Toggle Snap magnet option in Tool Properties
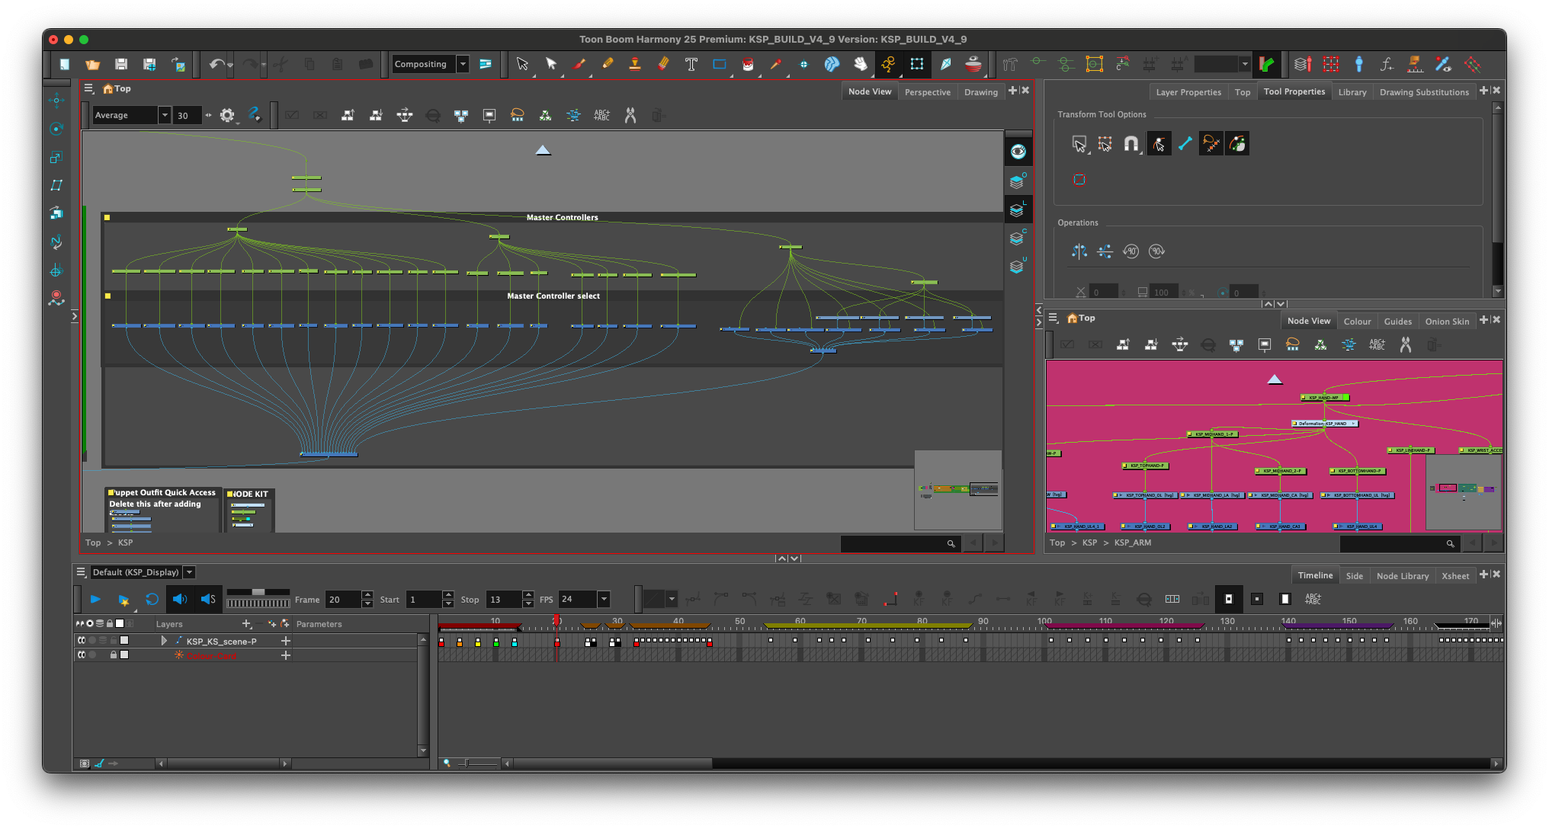Viewport: 1549px width, 829px height. (1131, 143)
